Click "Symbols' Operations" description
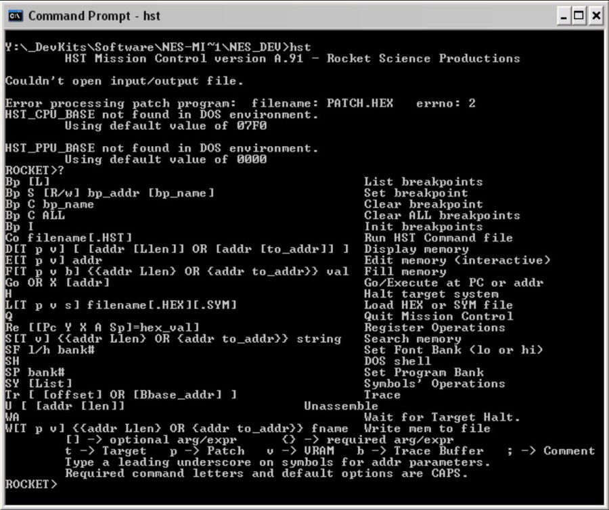609x510 pixels. point(434,384)
